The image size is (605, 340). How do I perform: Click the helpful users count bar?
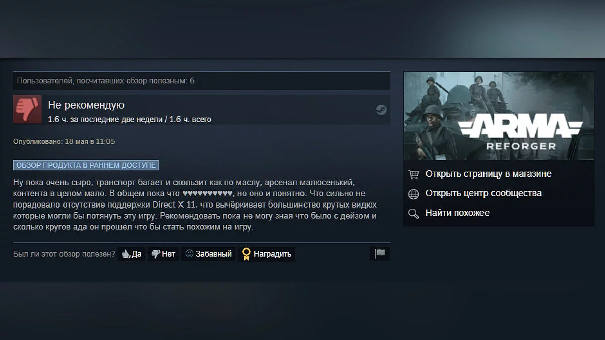coord(202,81)
